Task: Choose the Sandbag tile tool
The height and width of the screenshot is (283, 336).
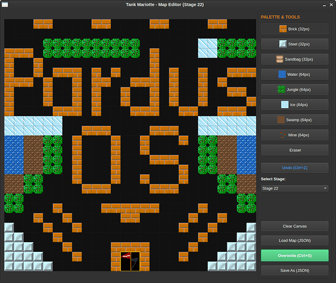Action: [x=295, y=59]
